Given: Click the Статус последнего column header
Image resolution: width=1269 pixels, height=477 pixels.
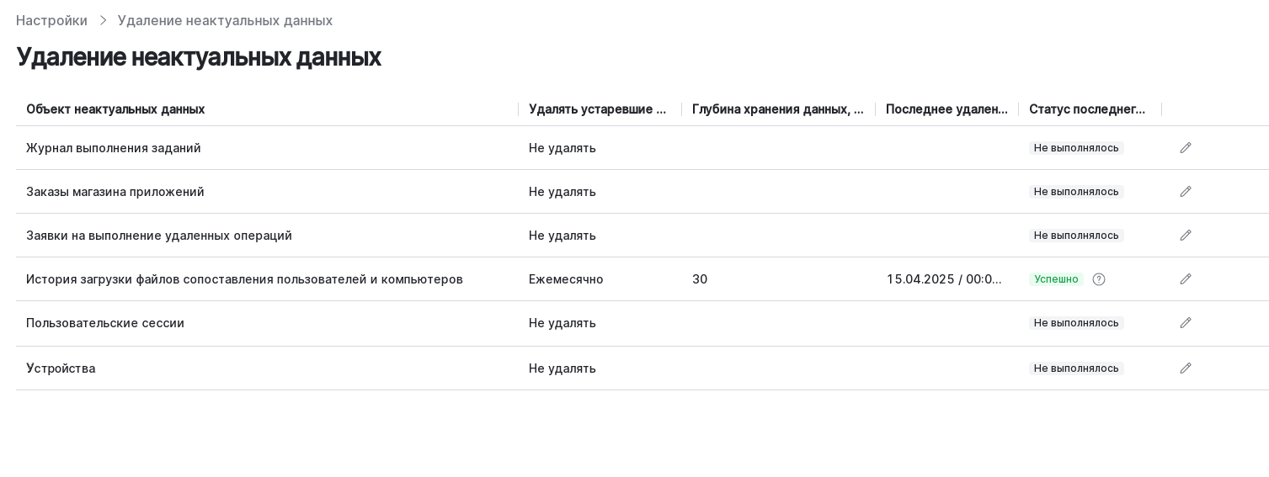Looking at the screenshot, I should point(1087,109).
